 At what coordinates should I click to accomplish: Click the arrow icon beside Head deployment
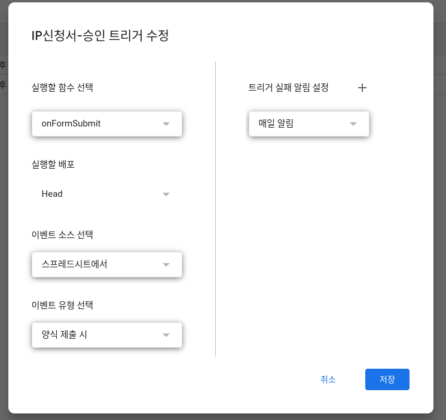coord(166,194)
